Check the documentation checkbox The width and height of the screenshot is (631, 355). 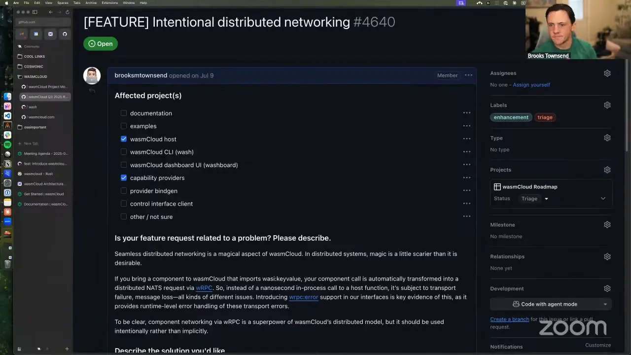pyautogui.click(x=124, y=113)
